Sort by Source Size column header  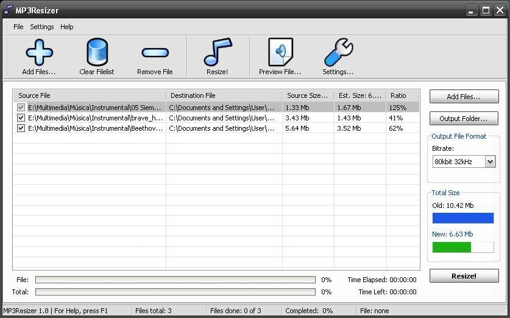tap(308, 95)
